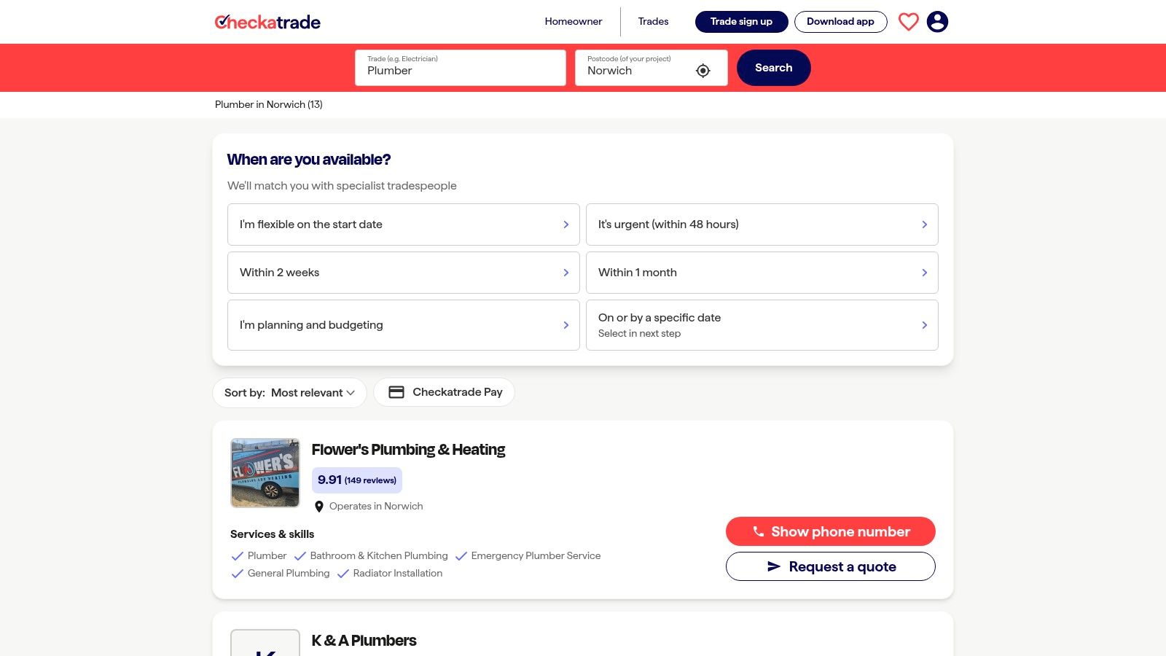Click the card icon on Checkatrade Pay
The height and width of the screenshot is (656, 1166).
point(396,391)
